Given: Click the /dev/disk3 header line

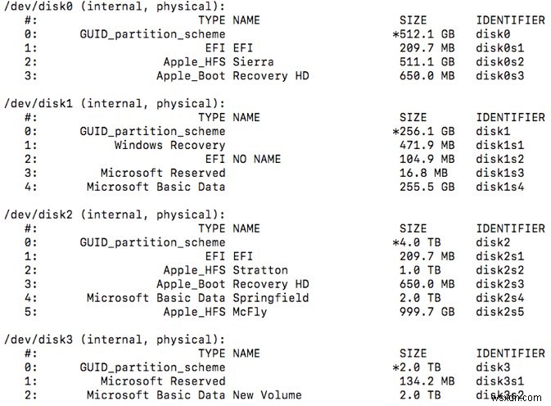Looking at the screenshot, I should pos(114,339).
